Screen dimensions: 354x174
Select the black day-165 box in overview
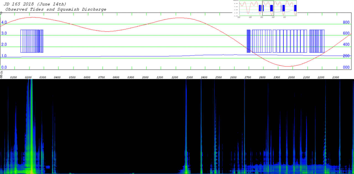pyautogui.click(x=268, y=8)
